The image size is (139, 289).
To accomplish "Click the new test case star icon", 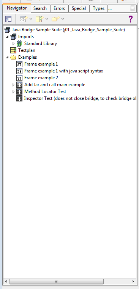I will [x=24, y=19].
